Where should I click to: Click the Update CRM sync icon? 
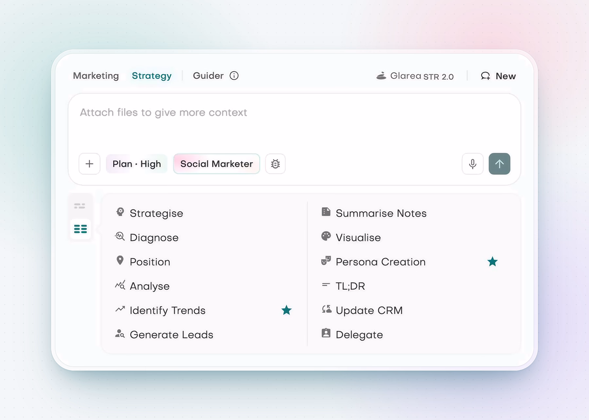[x=326, y=309]
